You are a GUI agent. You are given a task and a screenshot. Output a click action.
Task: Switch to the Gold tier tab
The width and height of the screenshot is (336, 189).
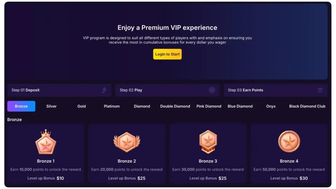81,106
